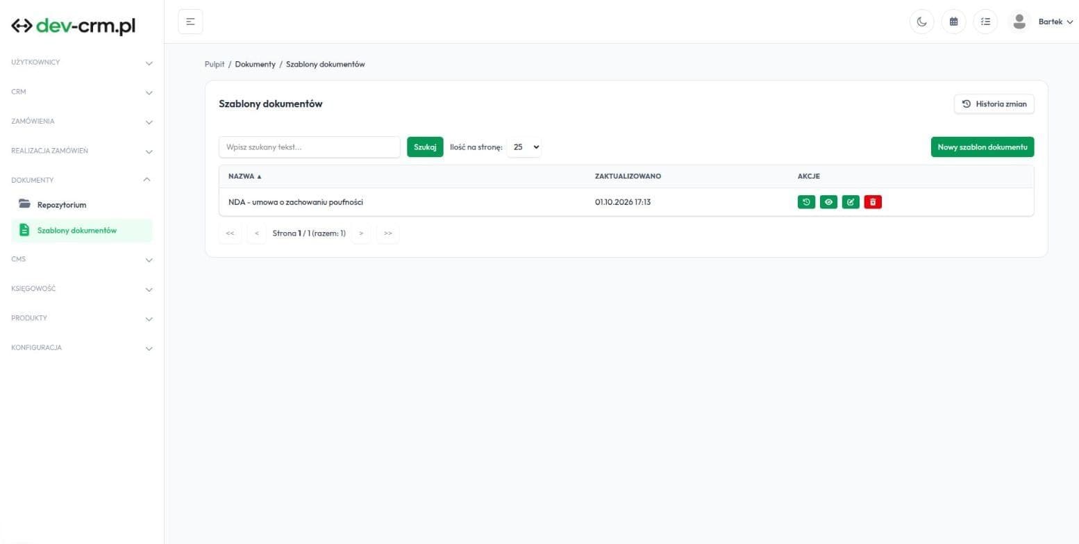Open Repozytorium in the sidebar

tap(82, 205)
